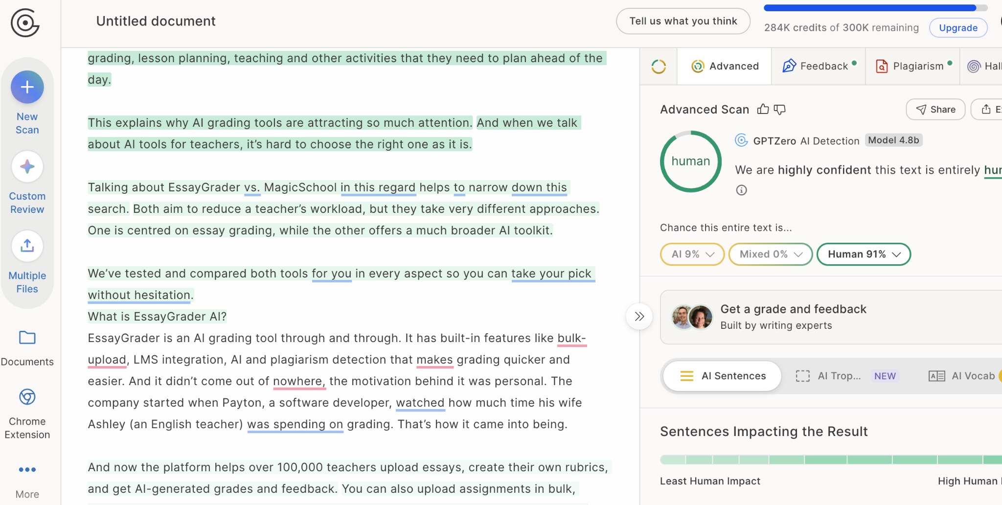Open Get a grade and feedback card
Screen dimensions: 1002x505
click(831, 317)
